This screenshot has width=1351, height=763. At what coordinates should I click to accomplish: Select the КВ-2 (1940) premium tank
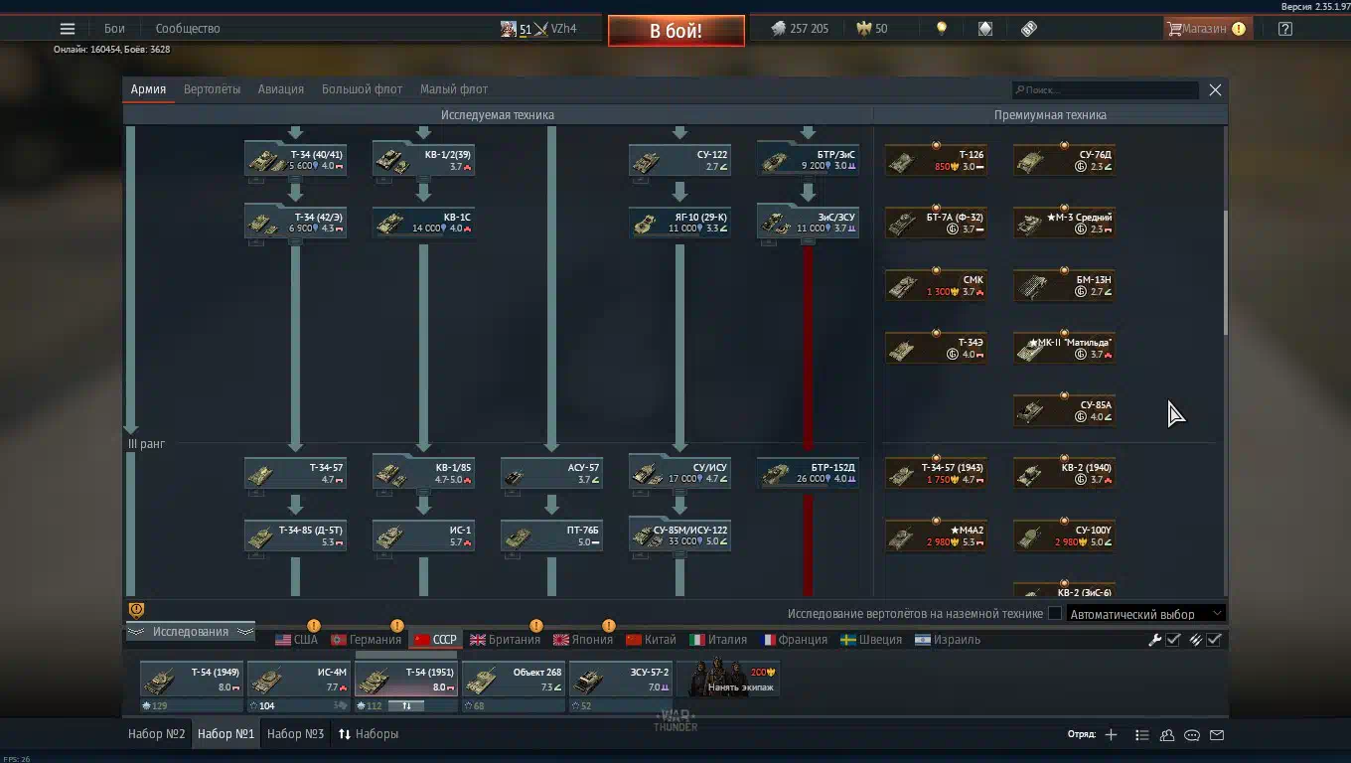click(1064, 474)
